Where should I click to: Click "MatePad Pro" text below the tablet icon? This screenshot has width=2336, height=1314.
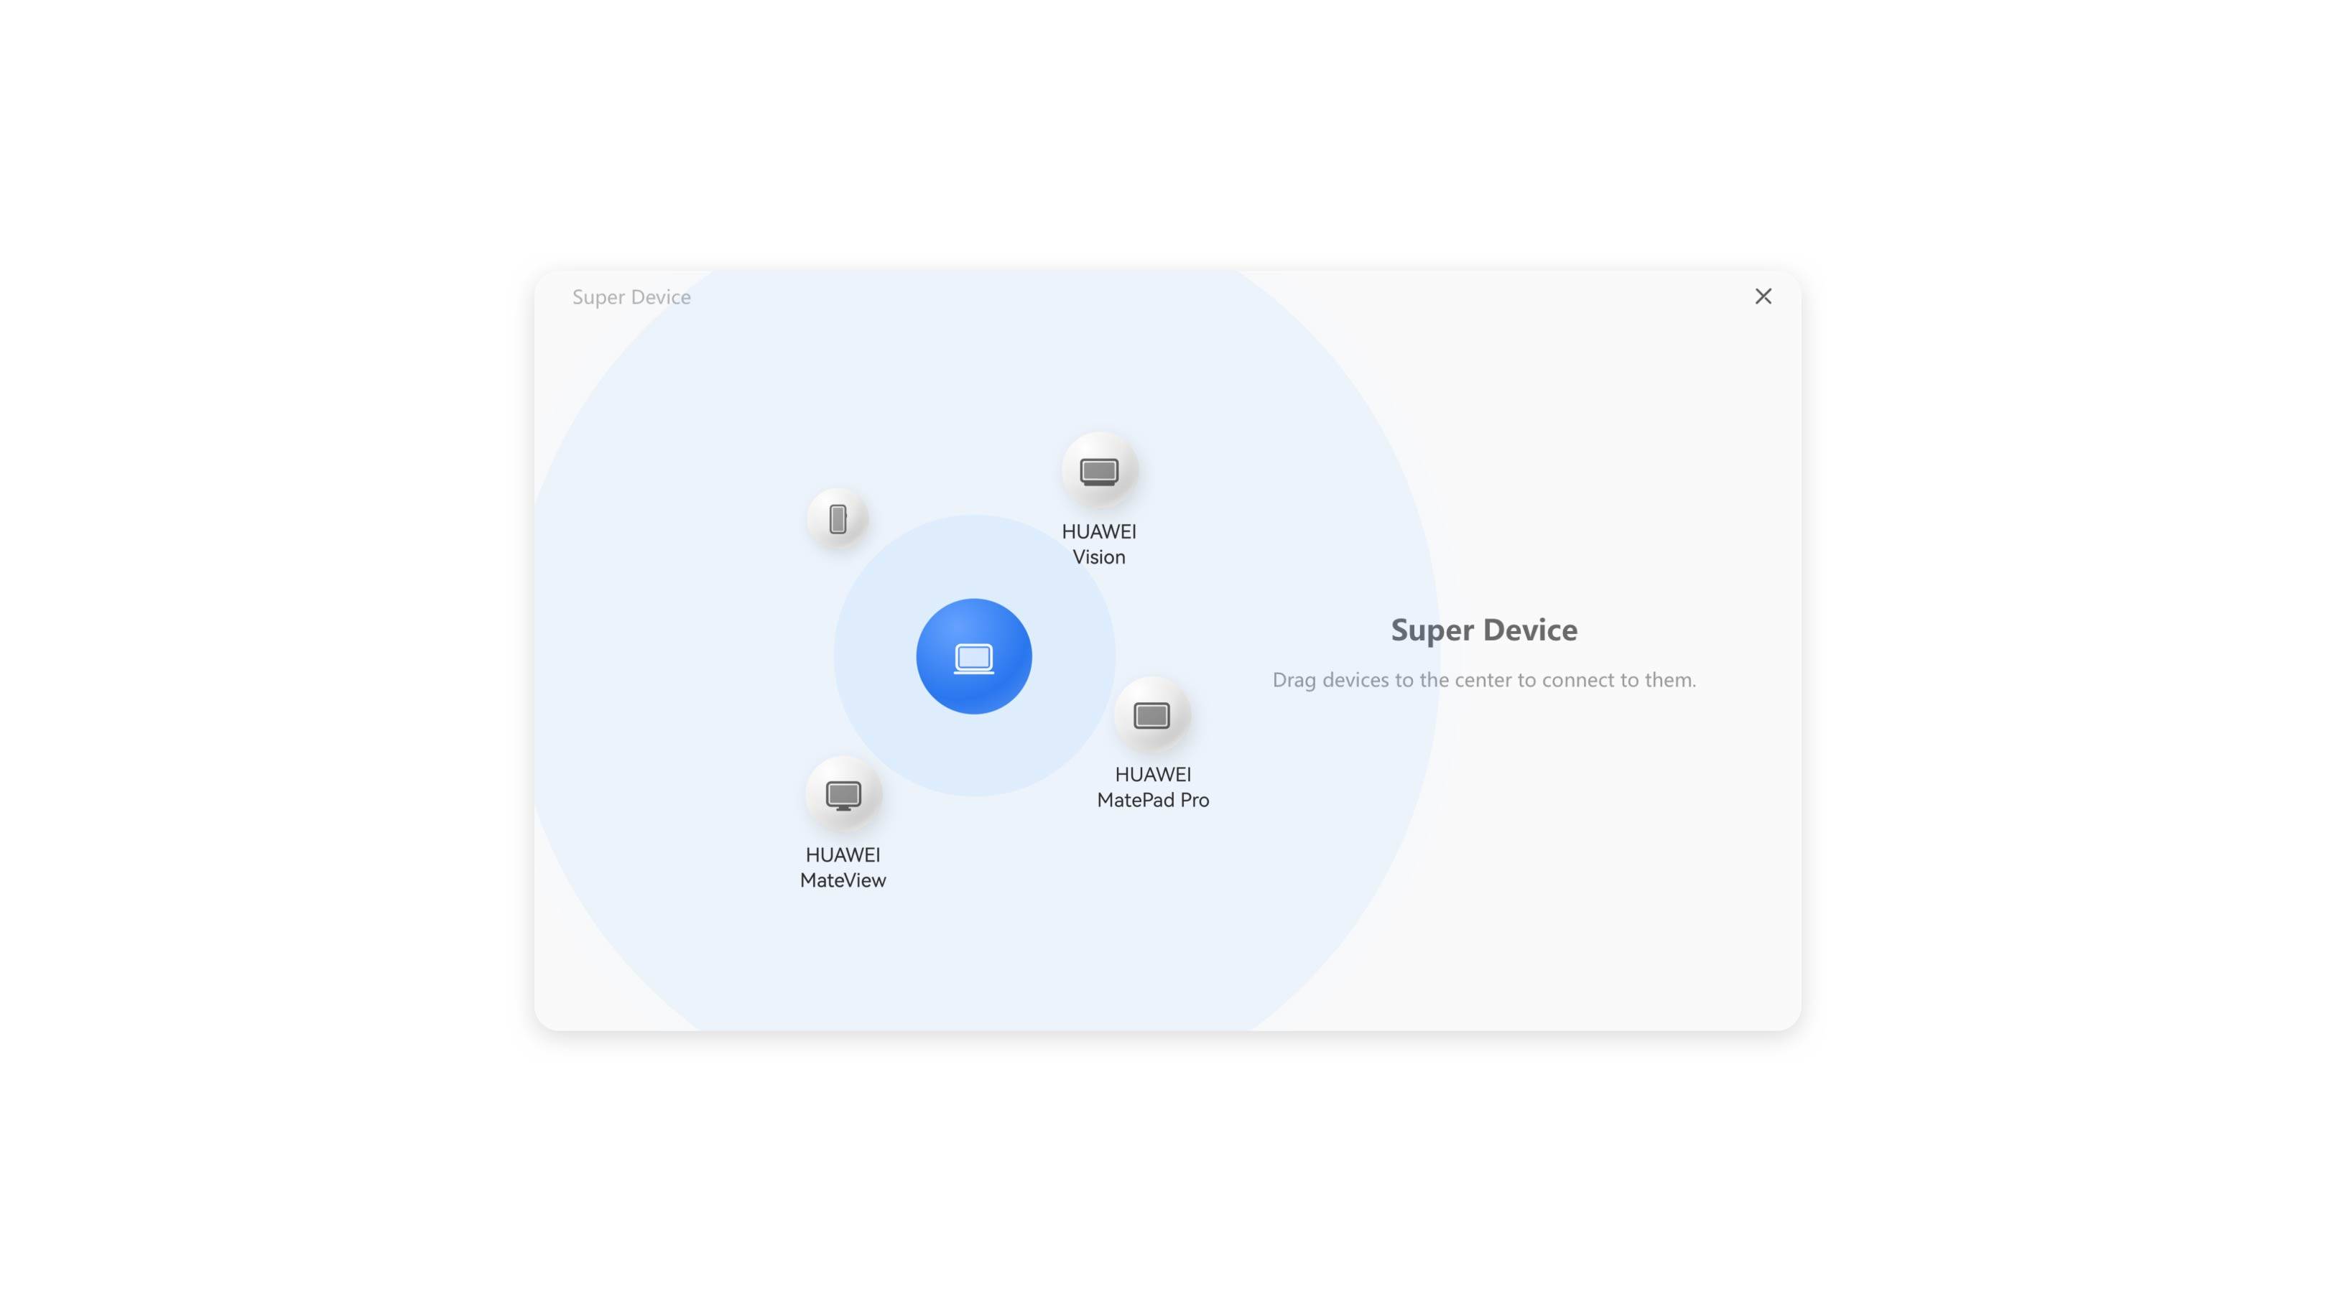pos(1153,800)
